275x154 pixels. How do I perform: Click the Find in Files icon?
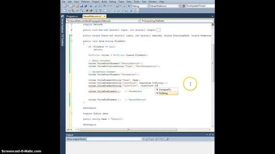183,6
